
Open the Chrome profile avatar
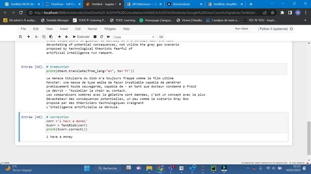tap(298, 13)
